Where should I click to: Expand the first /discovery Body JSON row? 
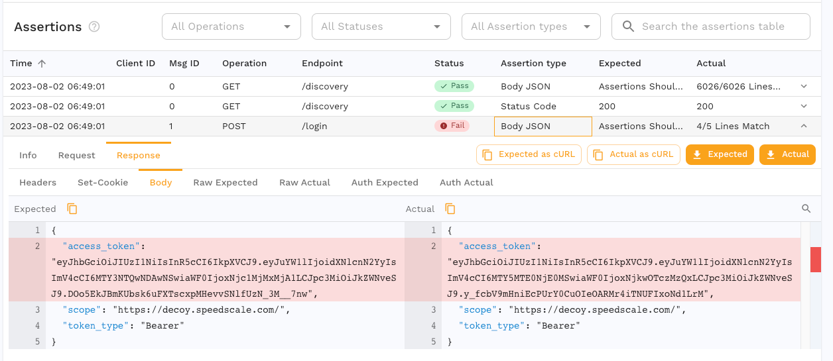[x=804, y=86]
